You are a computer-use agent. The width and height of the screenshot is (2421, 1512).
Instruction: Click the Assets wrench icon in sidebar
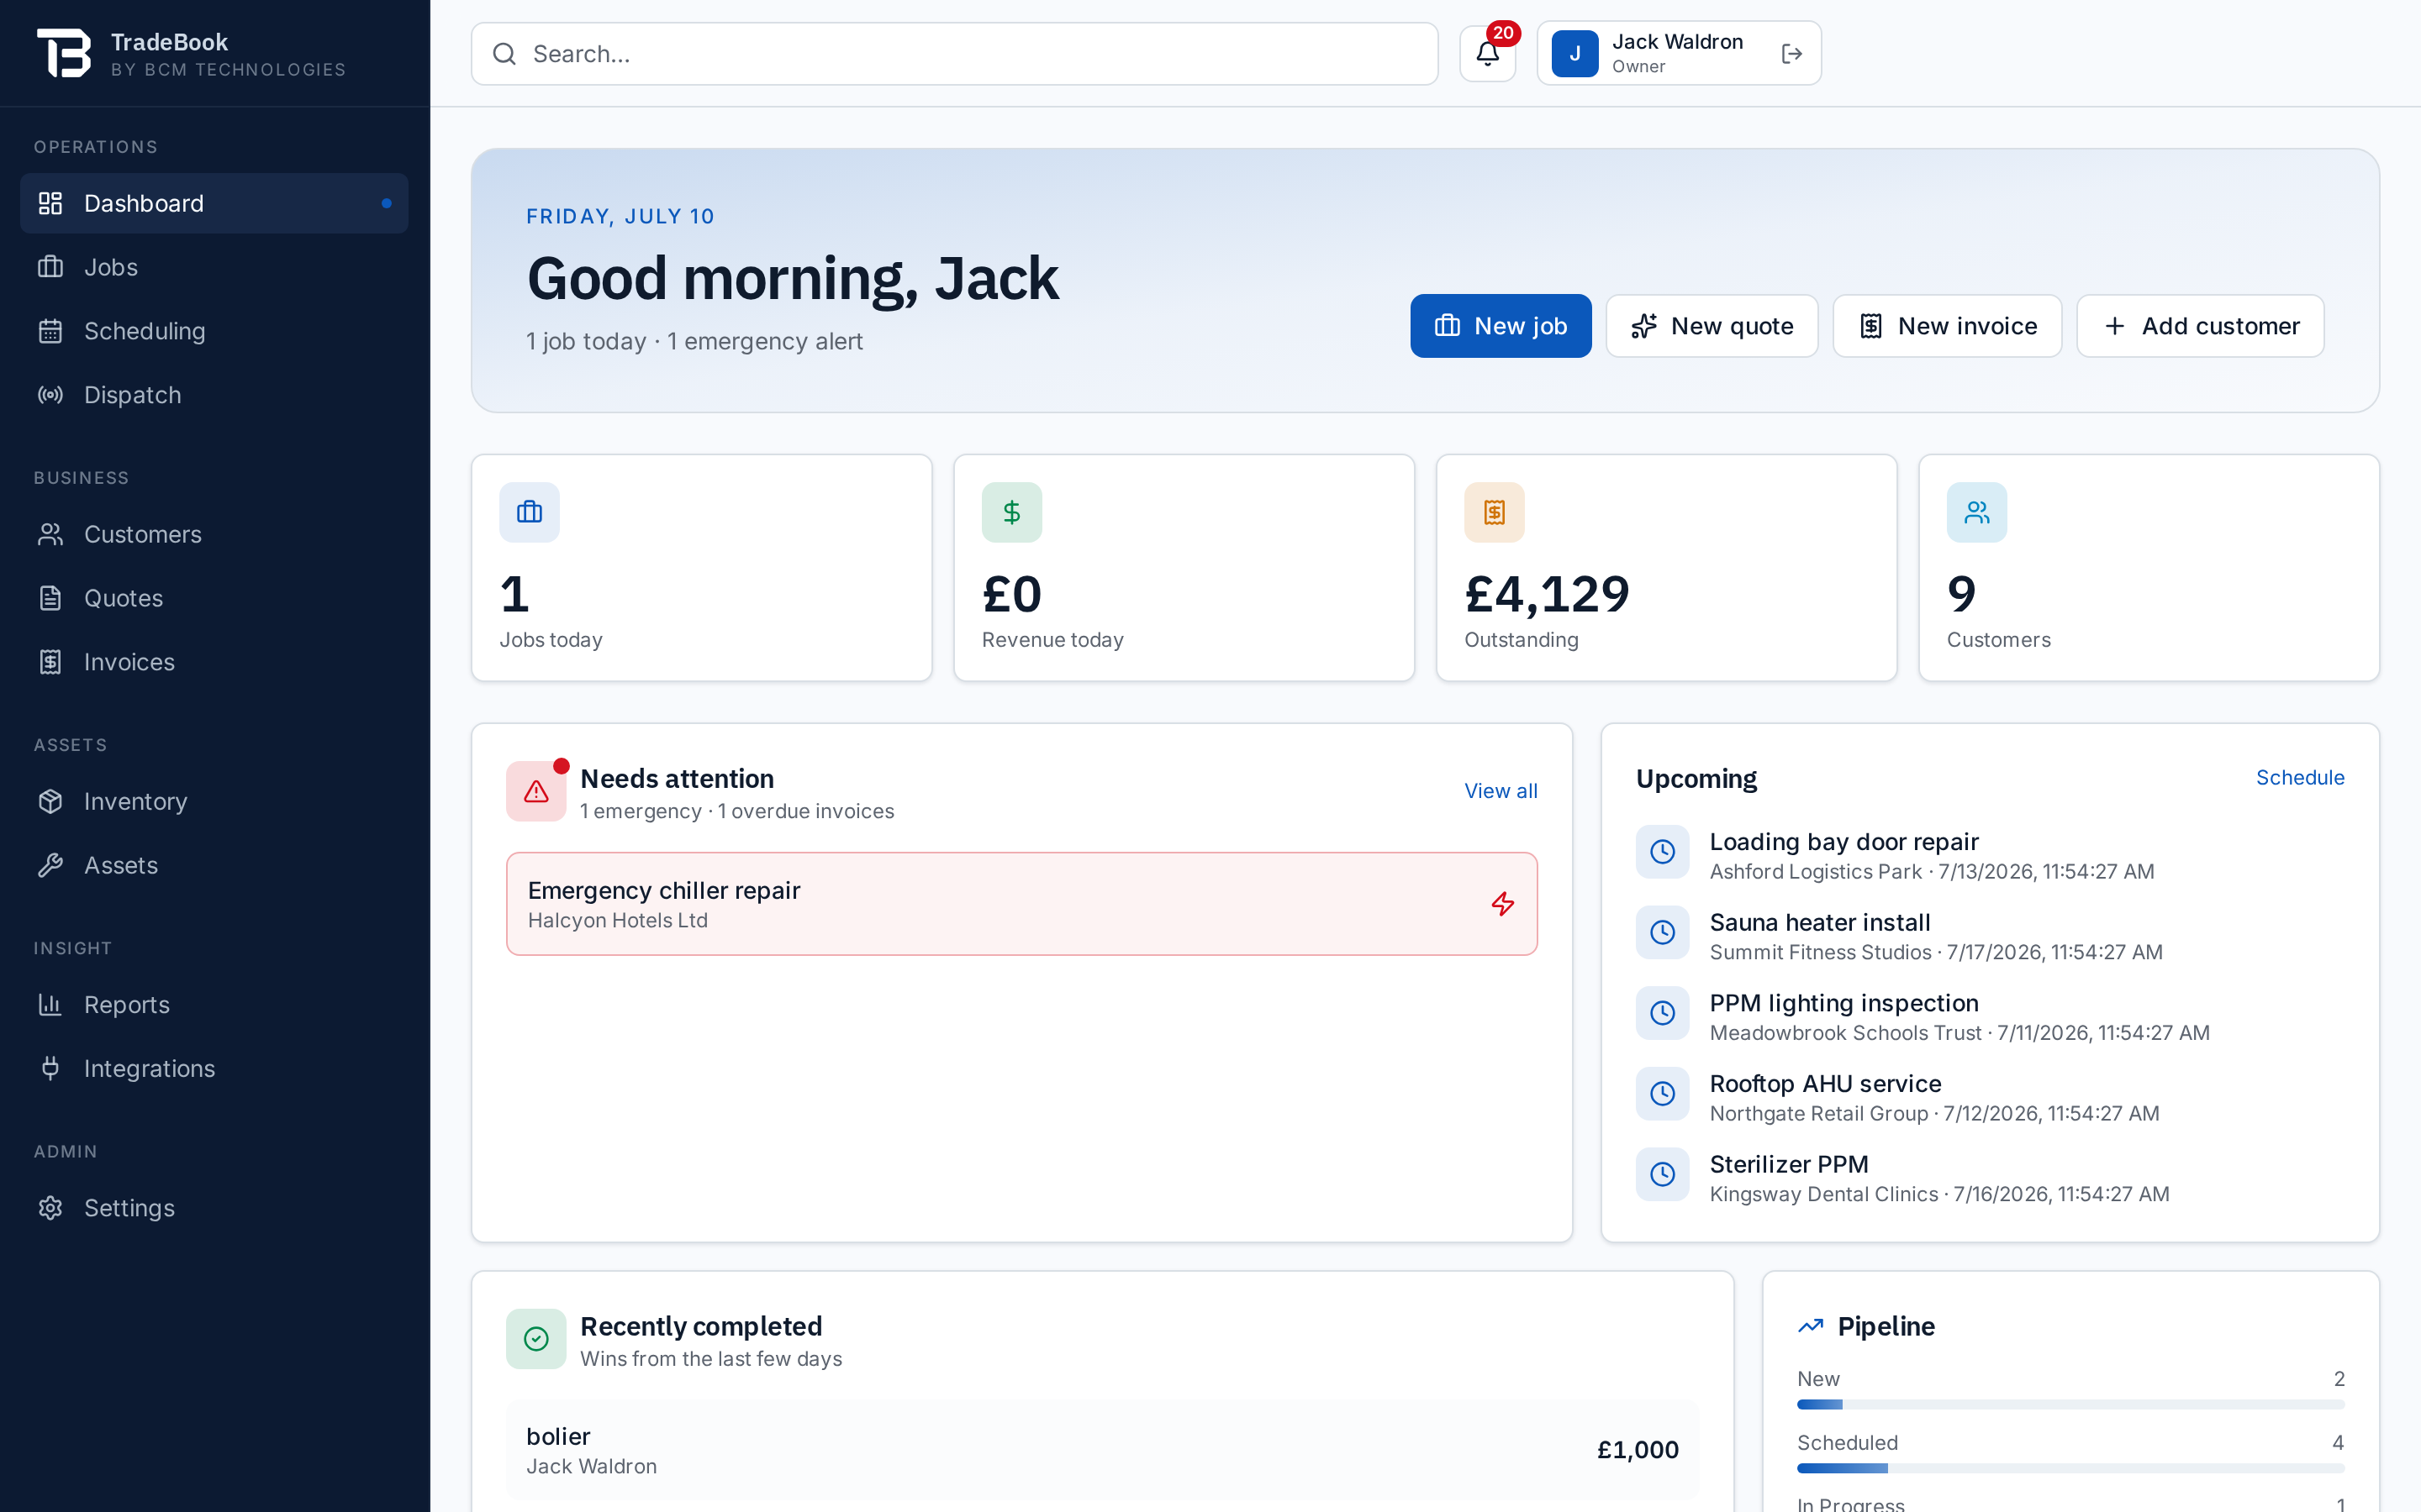coord(50,865)
